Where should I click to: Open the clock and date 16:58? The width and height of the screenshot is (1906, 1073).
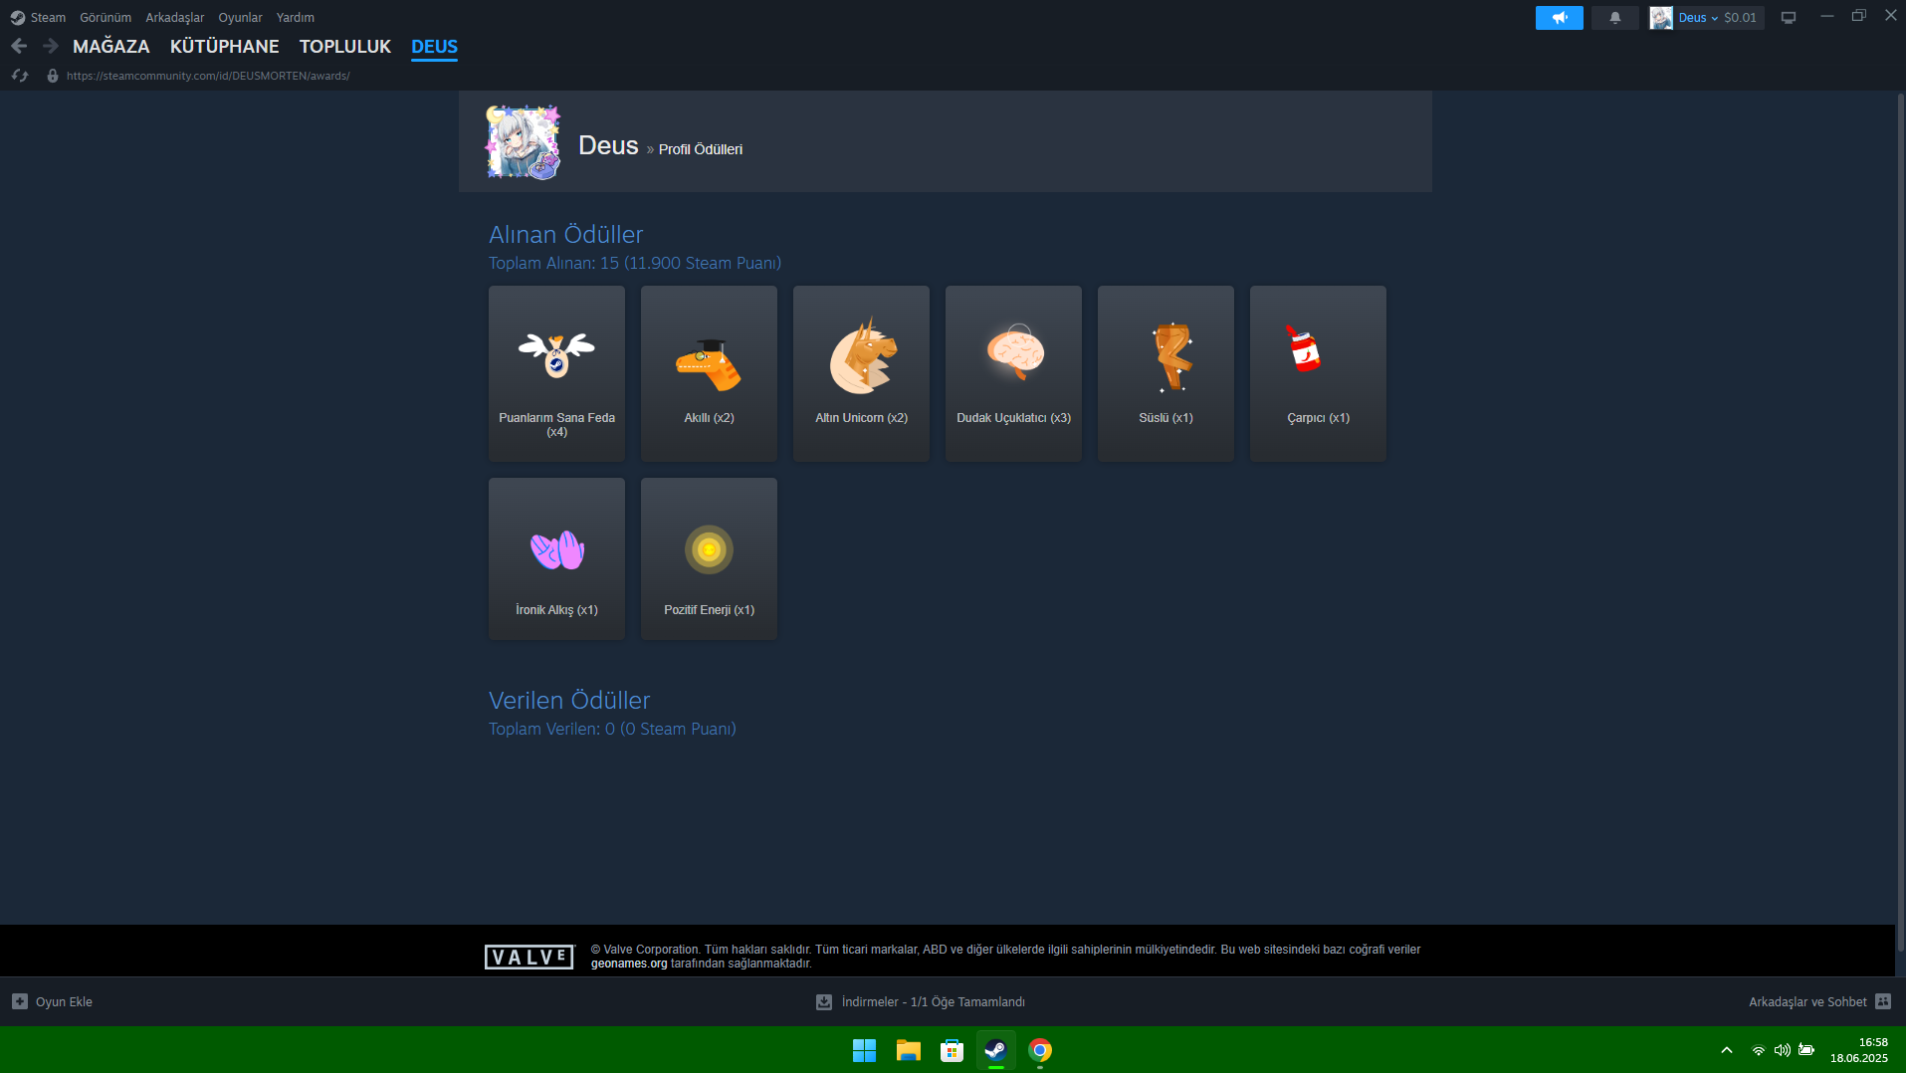tap(1858, 1050)
